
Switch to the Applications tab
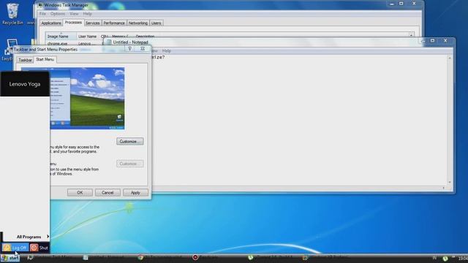point(51,23)
